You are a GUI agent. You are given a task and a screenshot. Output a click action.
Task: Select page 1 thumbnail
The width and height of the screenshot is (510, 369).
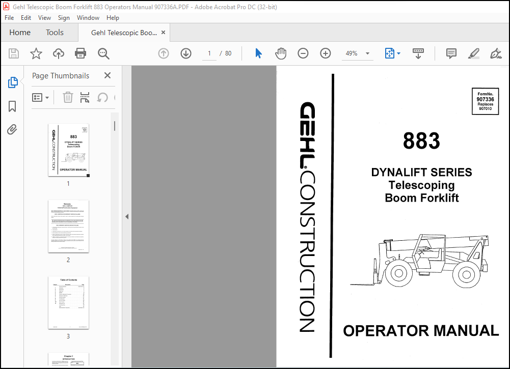69,150
